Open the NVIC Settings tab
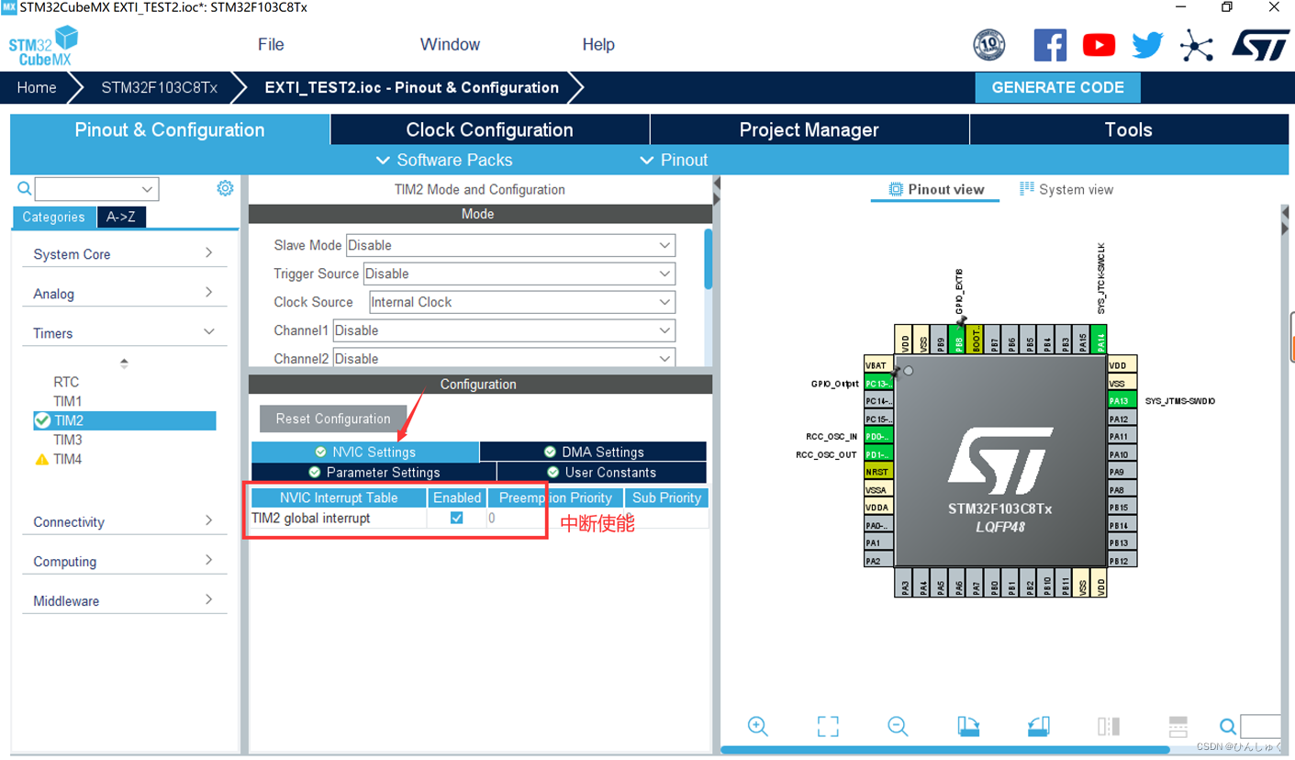The height and width of the screenshot is (760, 1295). click(x=364, y=452)
